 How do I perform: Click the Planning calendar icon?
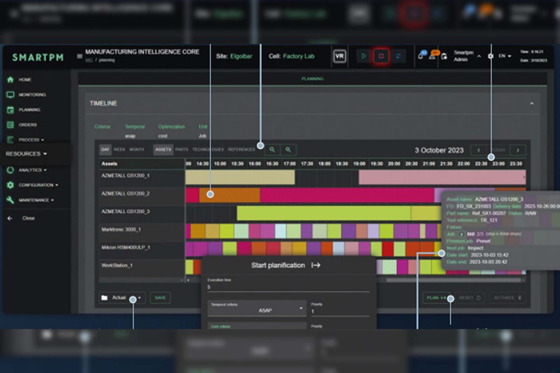[10, 110]
